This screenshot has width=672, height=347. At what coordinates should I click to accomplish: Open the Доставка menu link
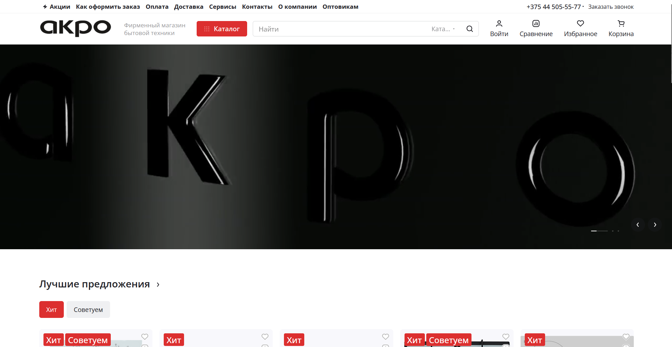[189, 7]
